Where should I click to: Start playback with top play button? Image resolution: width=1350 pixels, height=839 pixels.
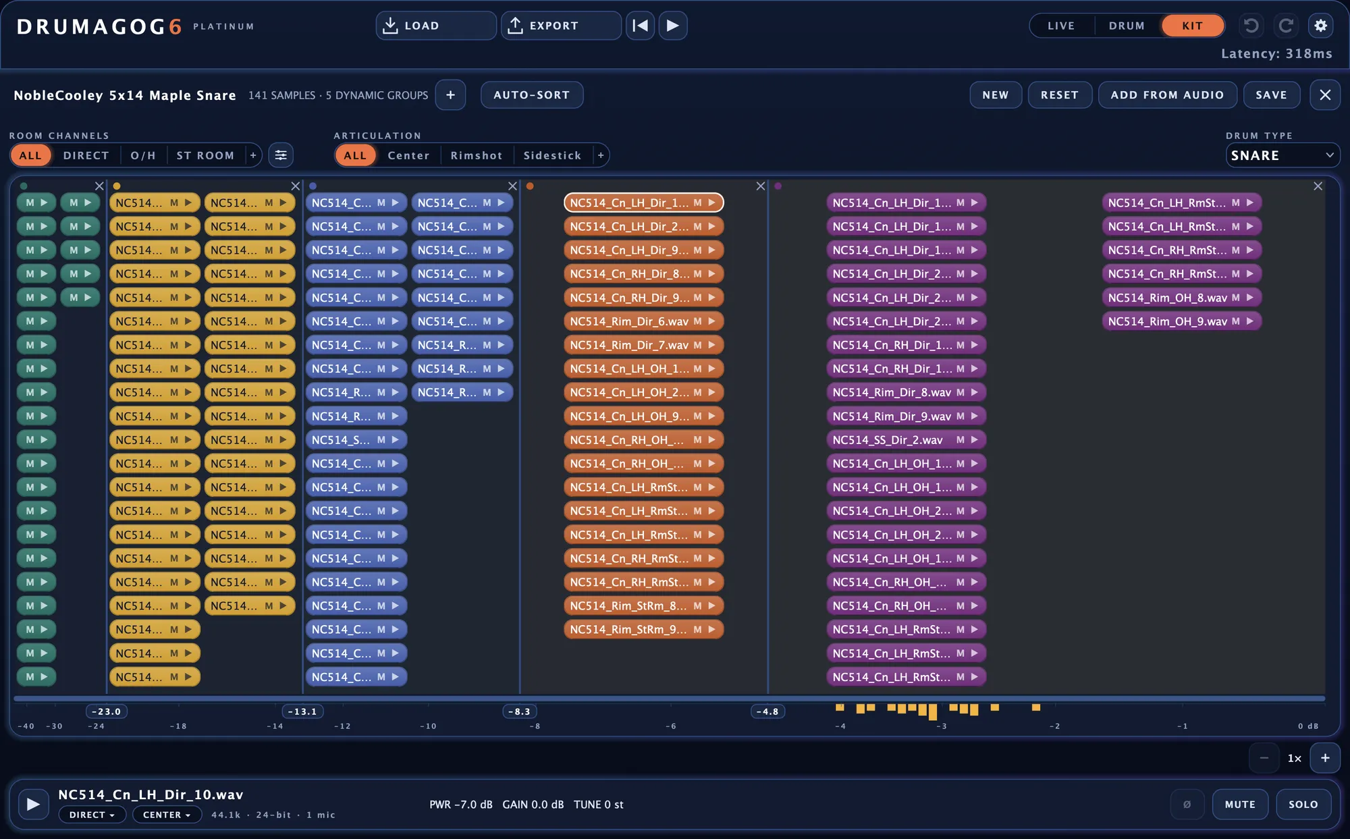point(673,26)
